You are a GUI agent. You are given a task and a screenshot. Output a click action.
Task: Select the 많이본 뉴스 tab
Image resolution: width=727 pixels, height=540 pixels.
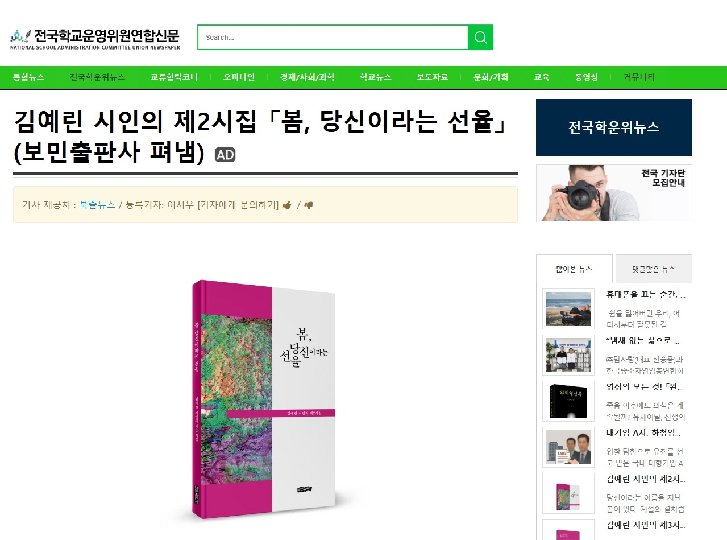tap(574, 269)
